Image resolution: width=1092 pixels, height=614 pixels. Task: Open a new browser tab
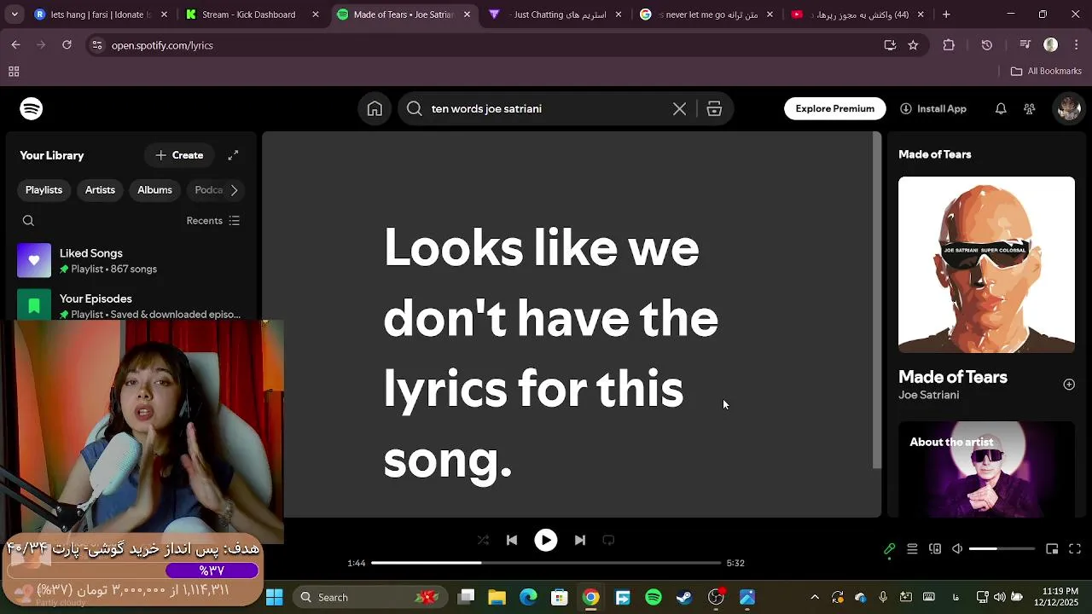946,14
